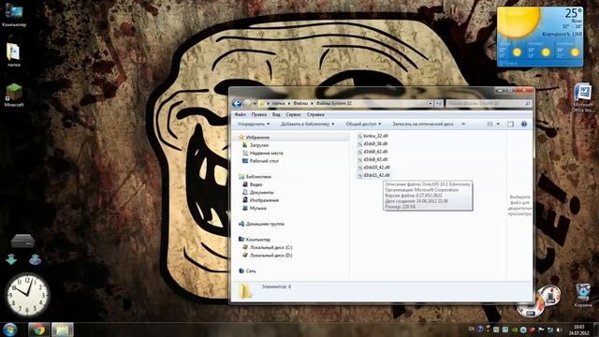Viewport: 599px width, 337px height.
Task: Click the EN language indicator in tray
Action: click(471, 329)
